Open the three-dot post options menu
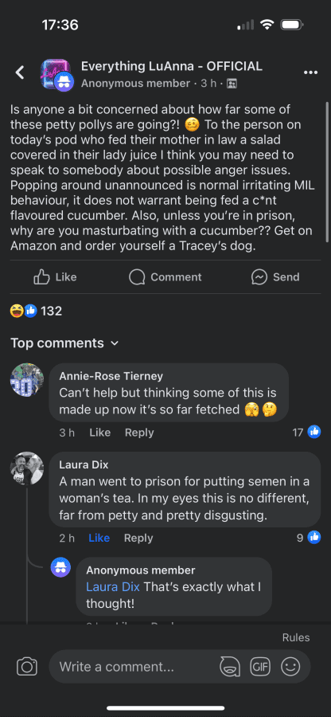Screen dimensions: 331x717 tap(310, 72)
